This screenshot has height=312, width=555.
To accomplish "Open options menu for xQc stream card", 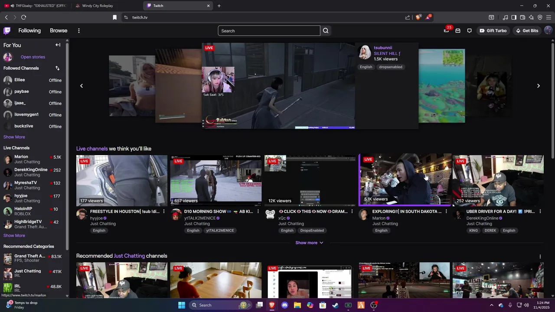I will point(352,211).
